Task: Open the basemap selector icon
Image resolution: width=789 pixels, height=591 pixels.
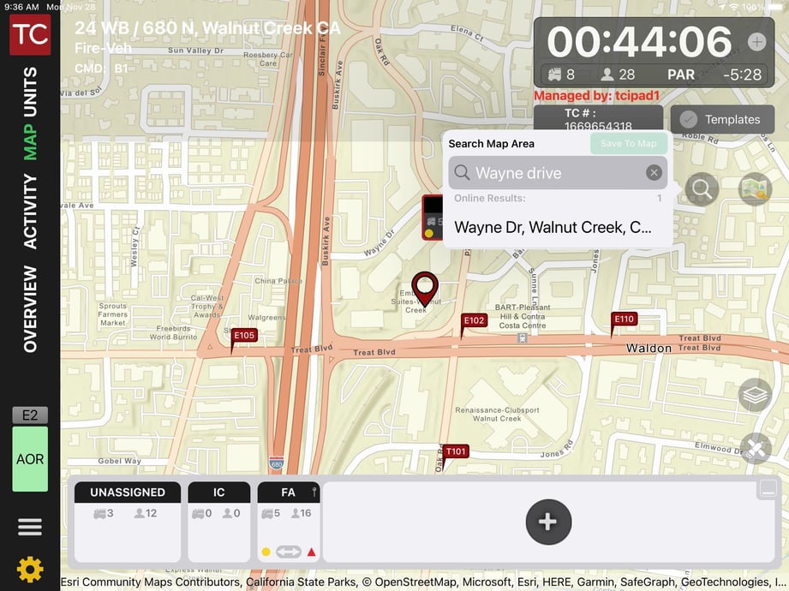Action: coord(755,188)
